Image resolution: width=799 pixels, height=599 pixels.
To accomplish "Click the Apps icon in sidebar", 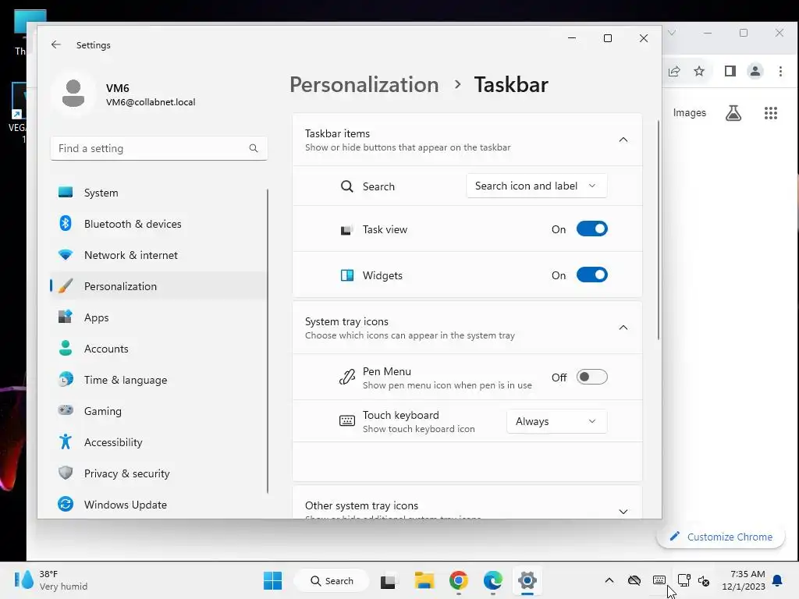I will [66, 317].
